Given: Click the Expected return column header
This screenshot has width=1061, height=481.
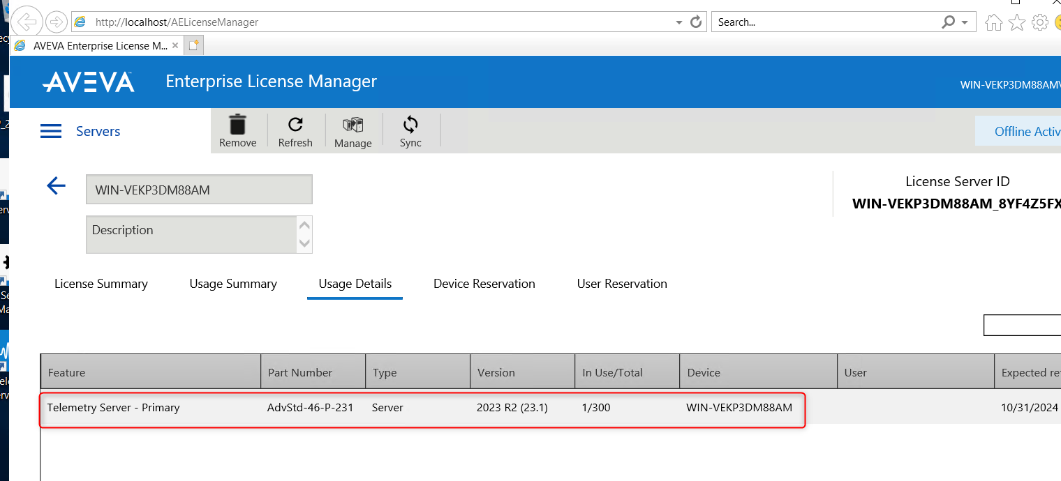Looking at the screenshot, I should 1028,372.
